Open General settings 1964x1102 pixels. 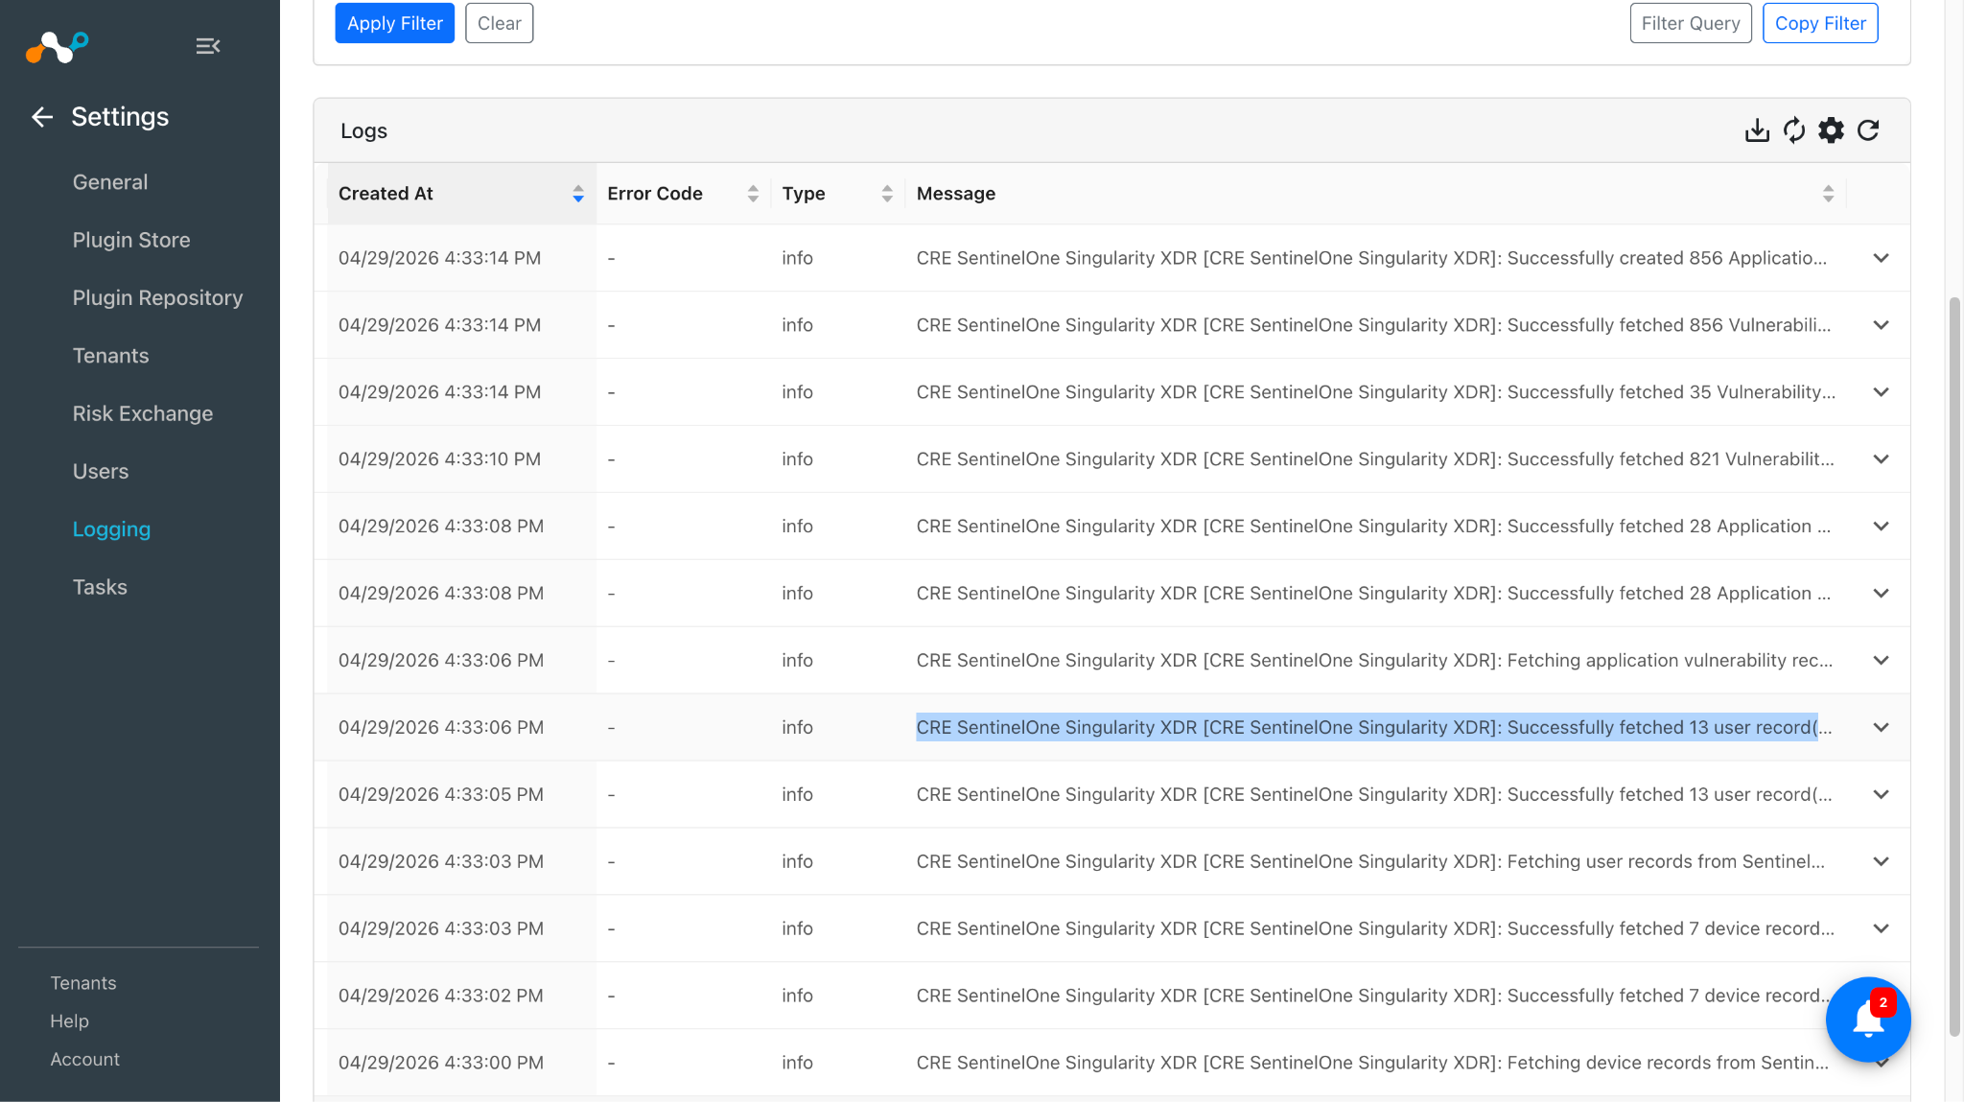pyautogui.click(x=110, y=182)
